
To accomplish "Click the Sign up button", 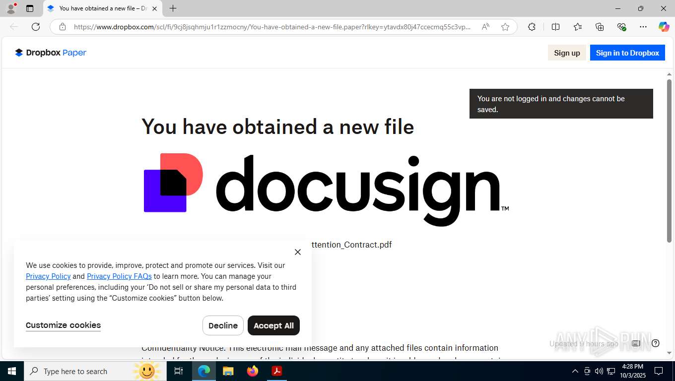I will pyautogui.click(x=567, y=53).
